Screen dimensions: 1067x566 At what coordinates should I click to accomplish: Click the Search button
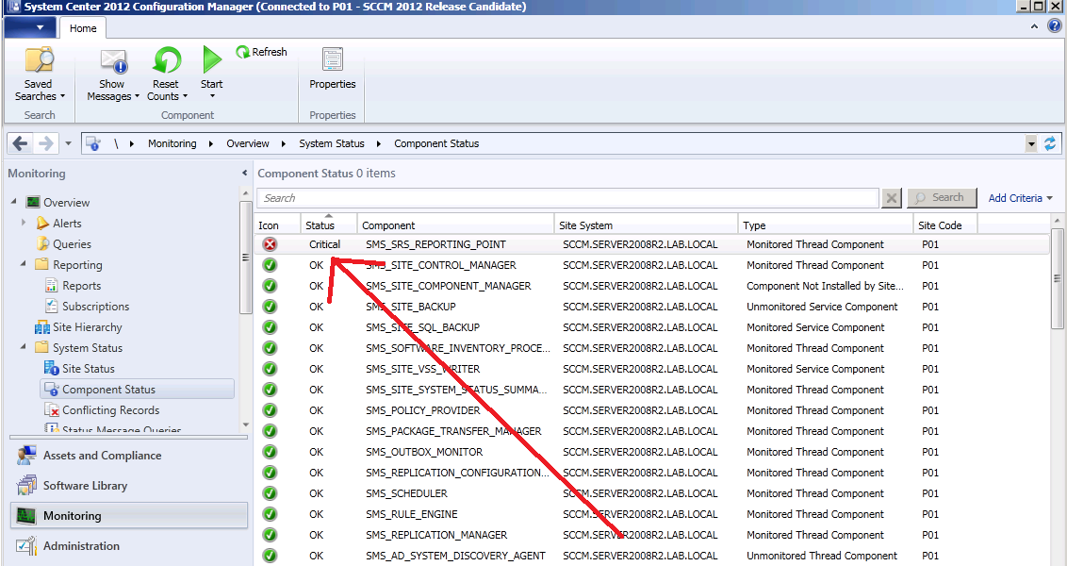tap(942, 197)
